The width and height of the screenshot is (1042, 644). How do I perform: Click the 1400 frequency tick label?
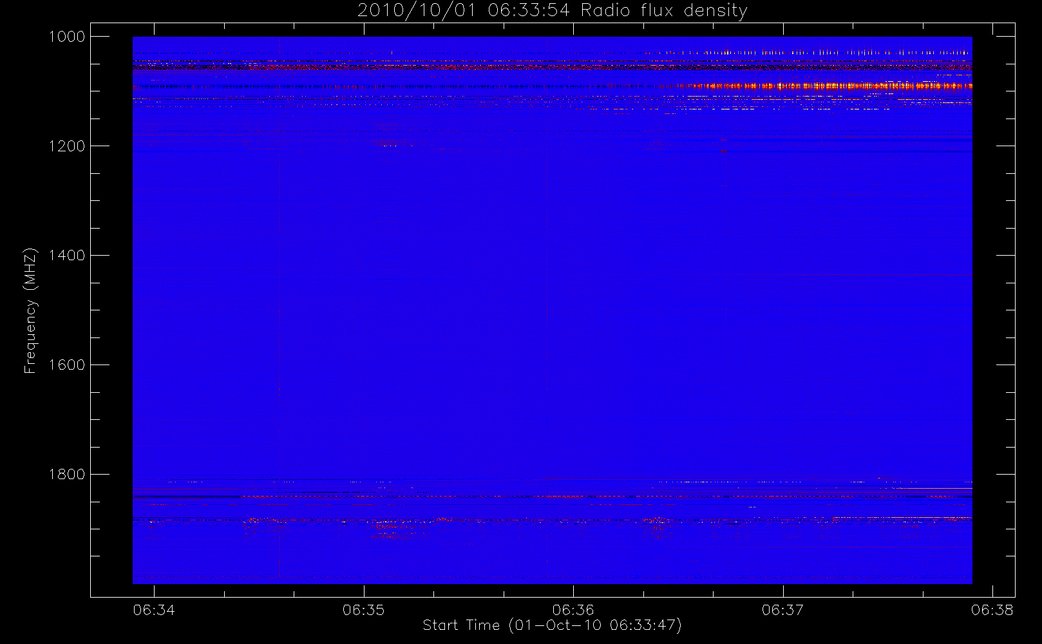(68, 256)
